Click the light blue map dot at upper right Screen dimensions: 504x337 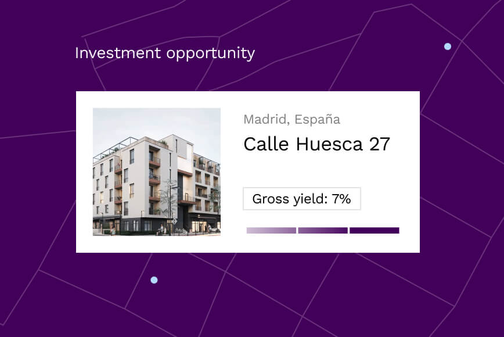pyautogui.click(x=448, y=46)
